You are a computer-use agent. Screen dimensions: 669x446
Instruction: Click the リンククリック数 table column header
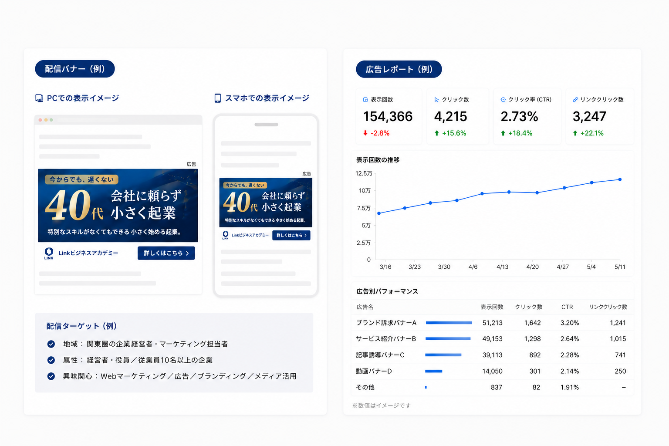pos(608,307)
